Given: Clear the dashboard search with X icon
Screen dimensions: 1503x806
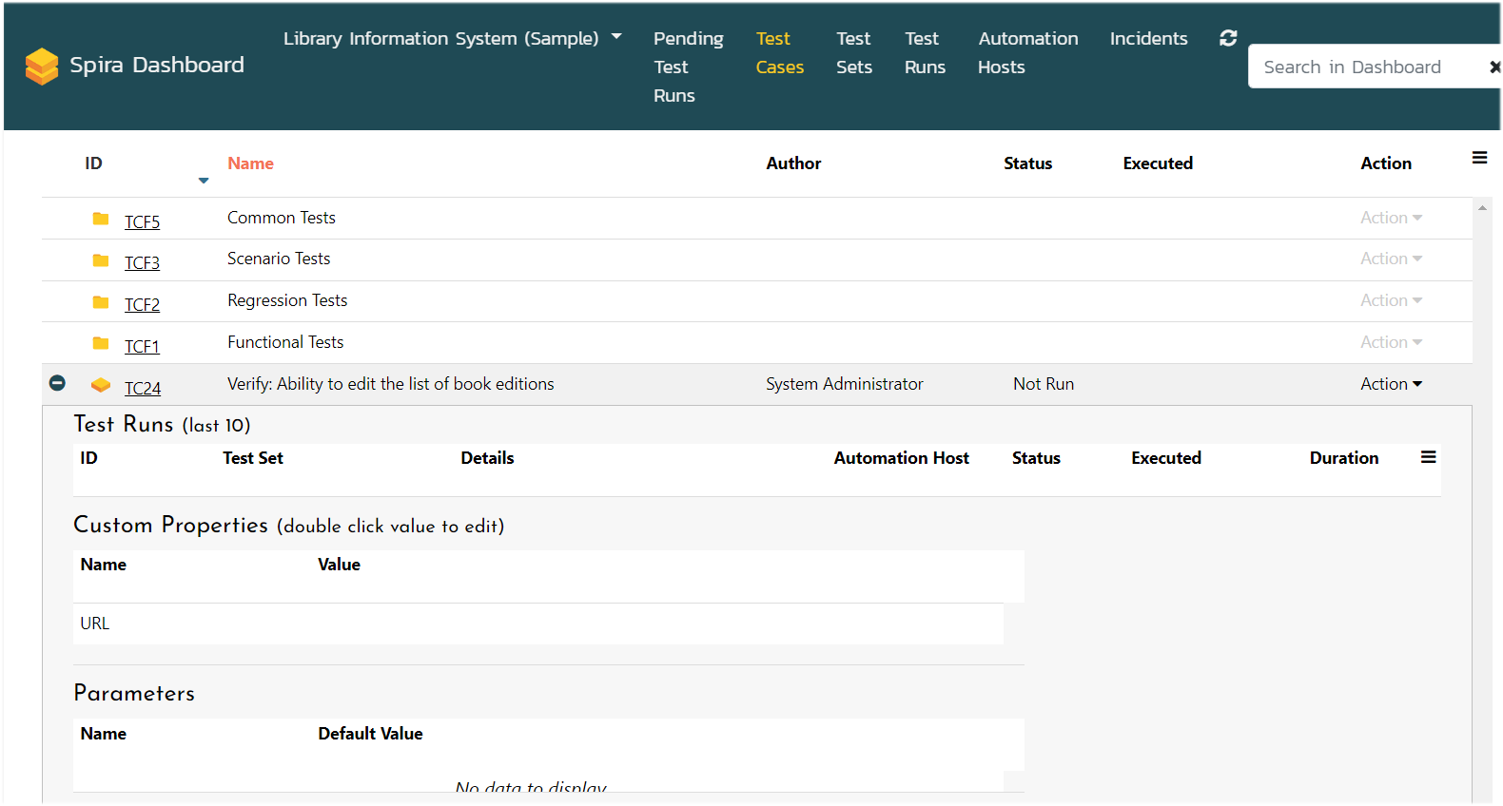Looking at the screenshot, I should 1493,67.
